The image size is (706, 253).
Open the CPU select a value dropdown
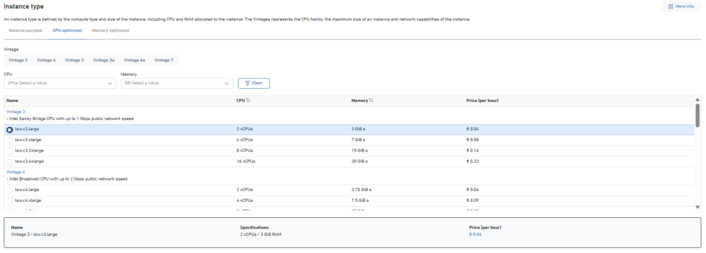60,83
